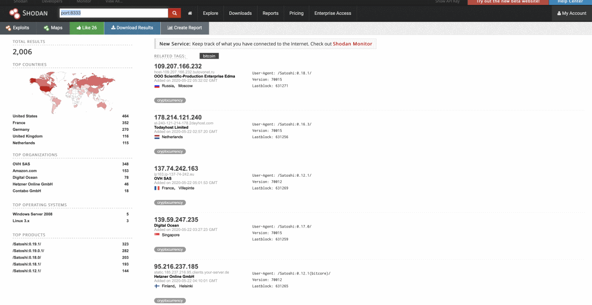Viewport: 592px width, 305px height.
Task: Click cryptocurrency tag under 137.74.242.163
Action: point(170,202)
